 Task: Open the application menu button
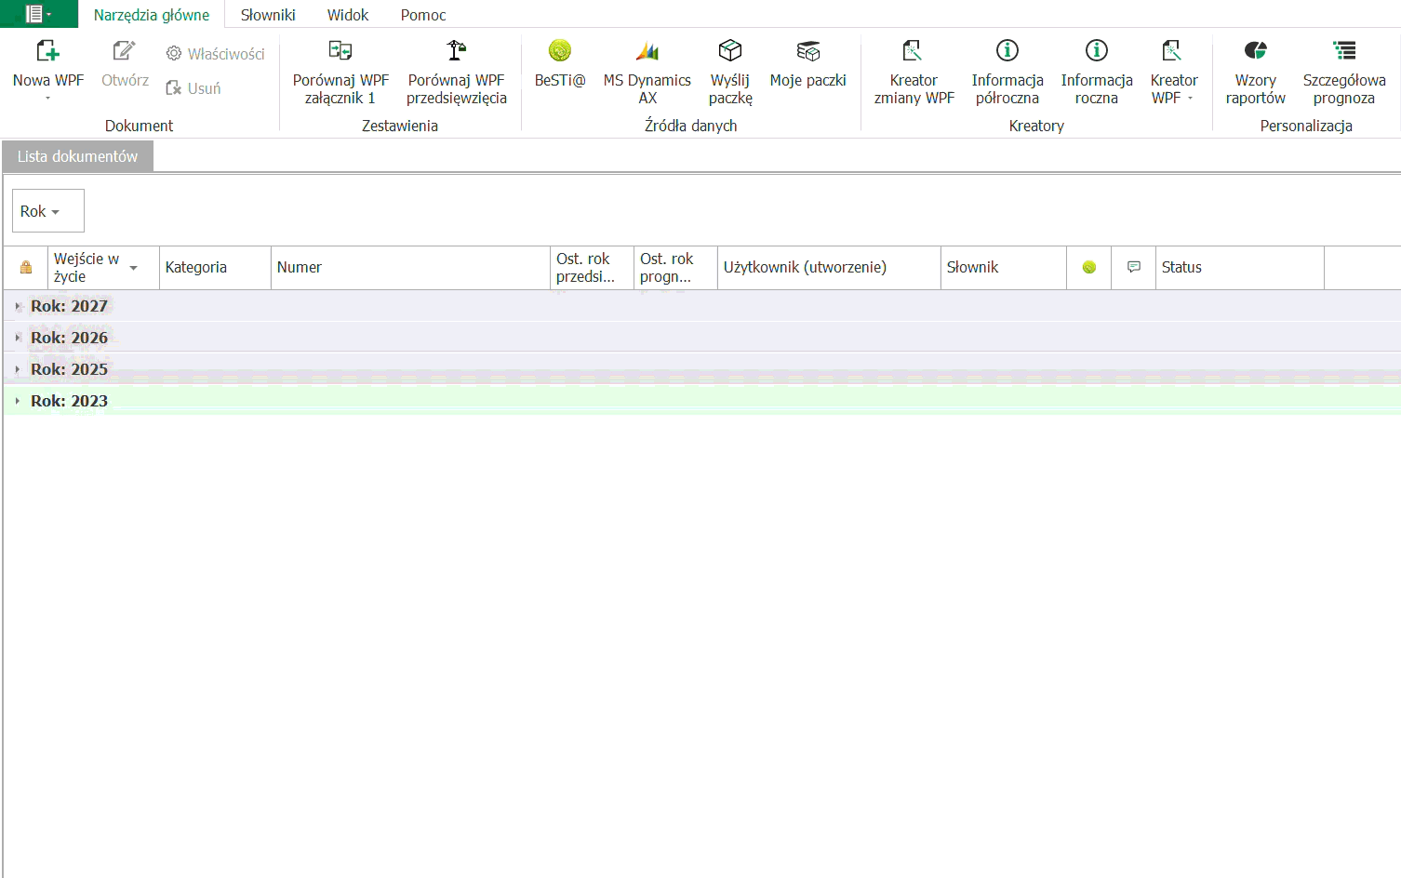[38, 14]
